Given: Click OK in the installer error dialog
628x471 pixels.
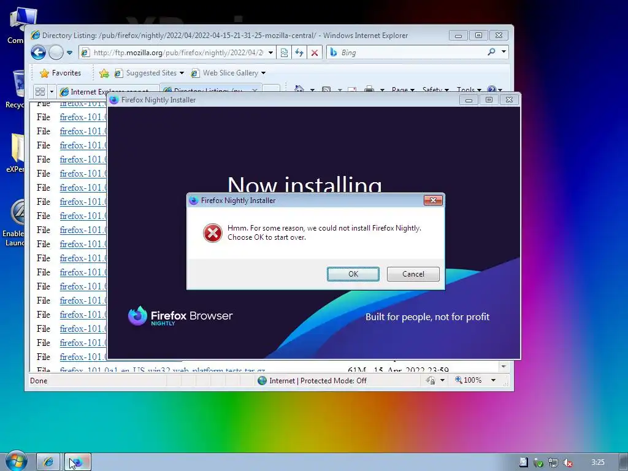Looking at the screenshot, I should click(353, 274).
